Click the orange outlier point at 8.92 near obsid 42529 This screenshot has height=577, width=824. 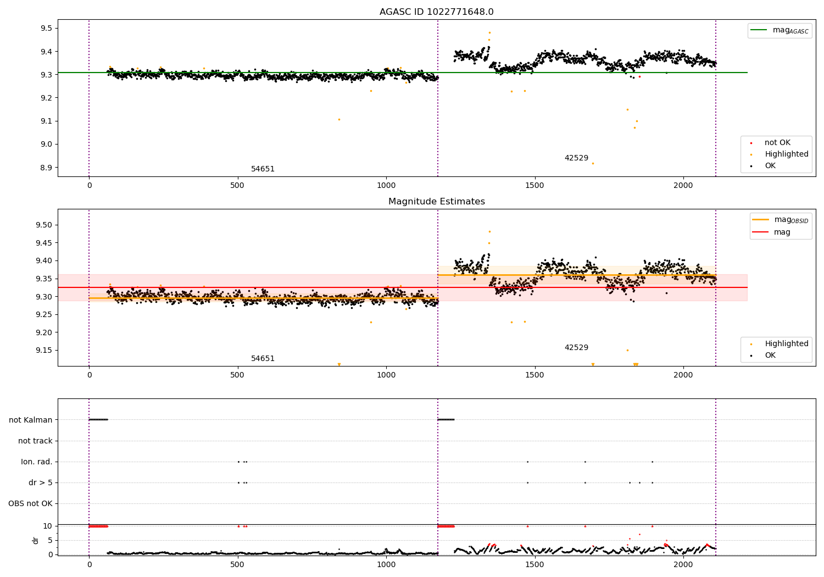593,163
